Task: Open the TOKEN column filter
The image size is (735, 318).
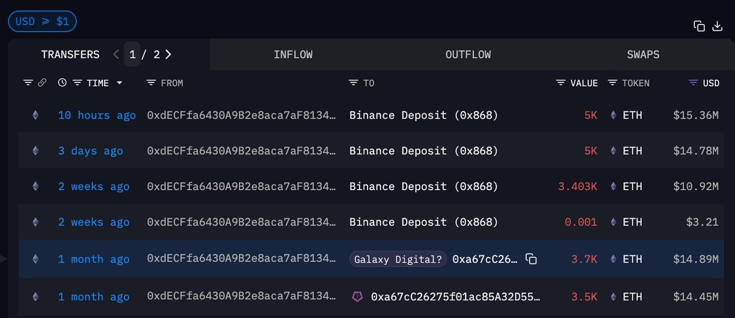Action: click(612, 83)
